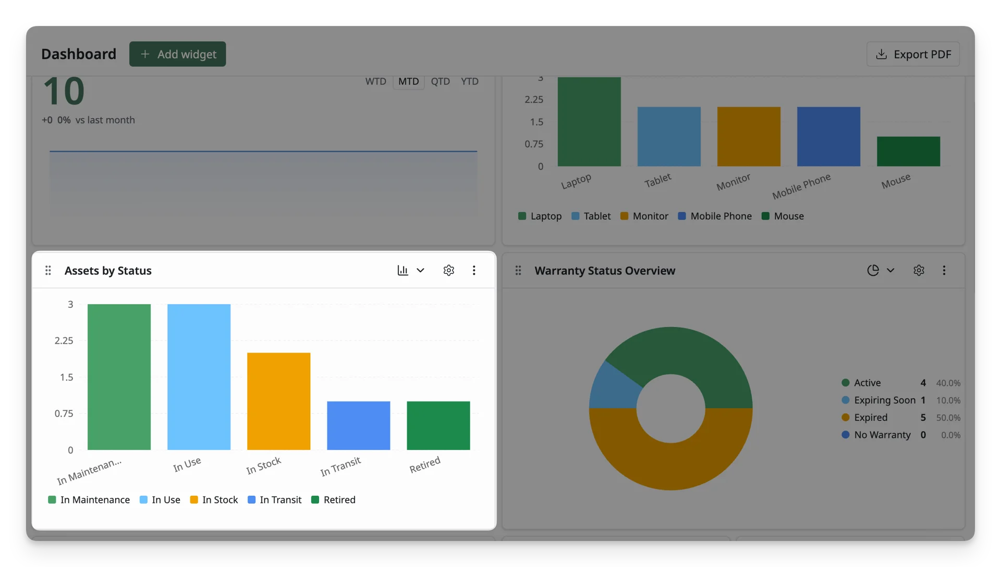The image size is (1001, 567).
Task: Click the Monitor bar in top chart
Action: click(749, 137)
